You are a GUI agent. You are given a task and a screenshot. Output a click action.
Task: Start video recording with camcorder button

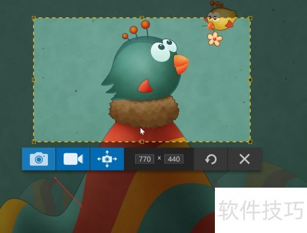tap(73, 159)
